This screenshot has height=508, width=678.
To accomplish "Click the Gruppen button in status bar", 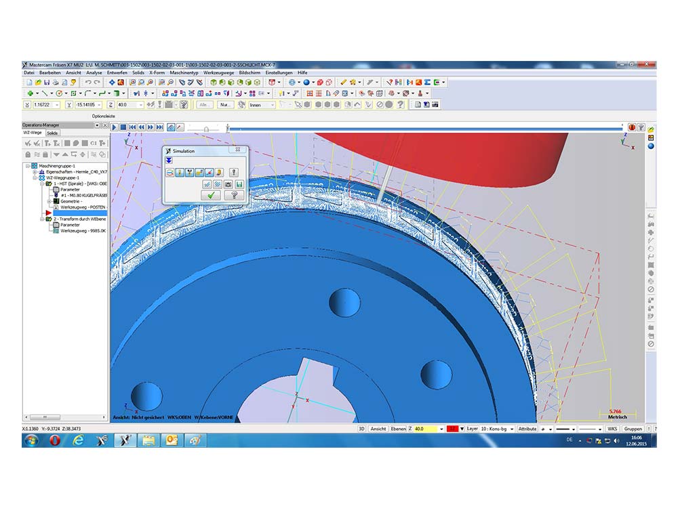I will (633, 429).
